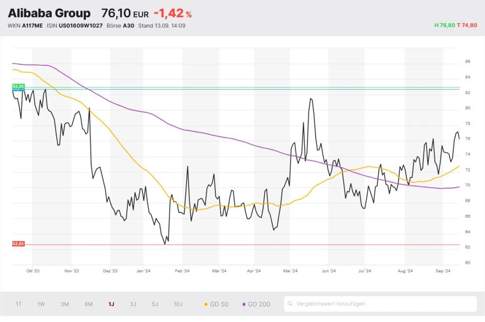Click the daily low T 74,80 value
The height and width of the screenshot is (322, 485).
click(467, 25)
